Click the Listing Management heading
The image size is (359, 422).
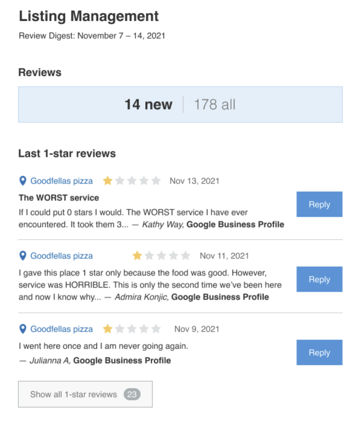click(x=89, y=16)
